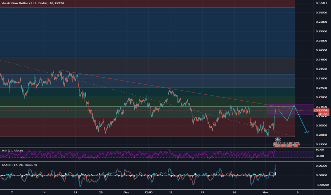Click the 0.70000 price axis label
The image size is (331, 195).
[321, 135]
